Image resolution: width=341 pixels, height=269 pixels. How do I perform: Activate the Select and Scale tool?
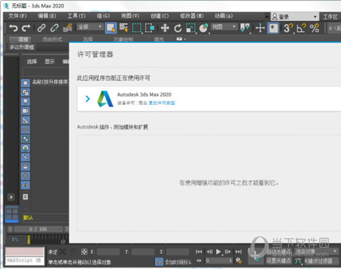click(191, 28)
